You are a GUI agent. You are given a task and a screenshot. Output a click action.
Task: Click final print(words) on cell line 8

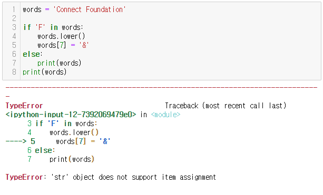(44, 72)
